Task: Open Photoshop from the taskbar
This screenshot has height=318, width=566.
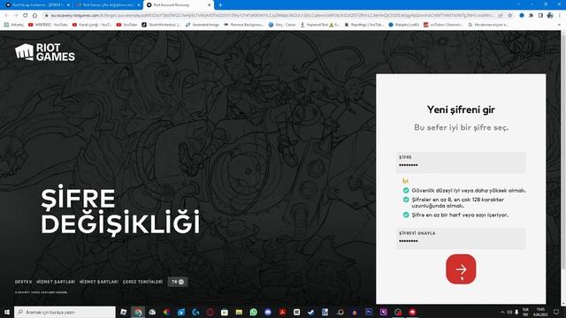Action: [x=369, y=312]
